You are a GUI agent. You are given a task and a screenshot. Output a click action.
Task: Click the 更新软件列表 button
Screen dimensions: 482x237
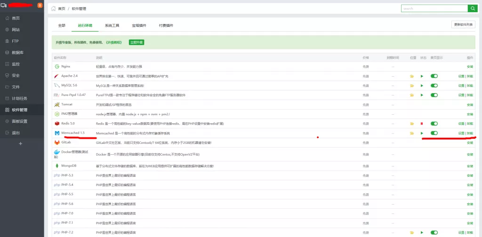click(x=463, y=25)
